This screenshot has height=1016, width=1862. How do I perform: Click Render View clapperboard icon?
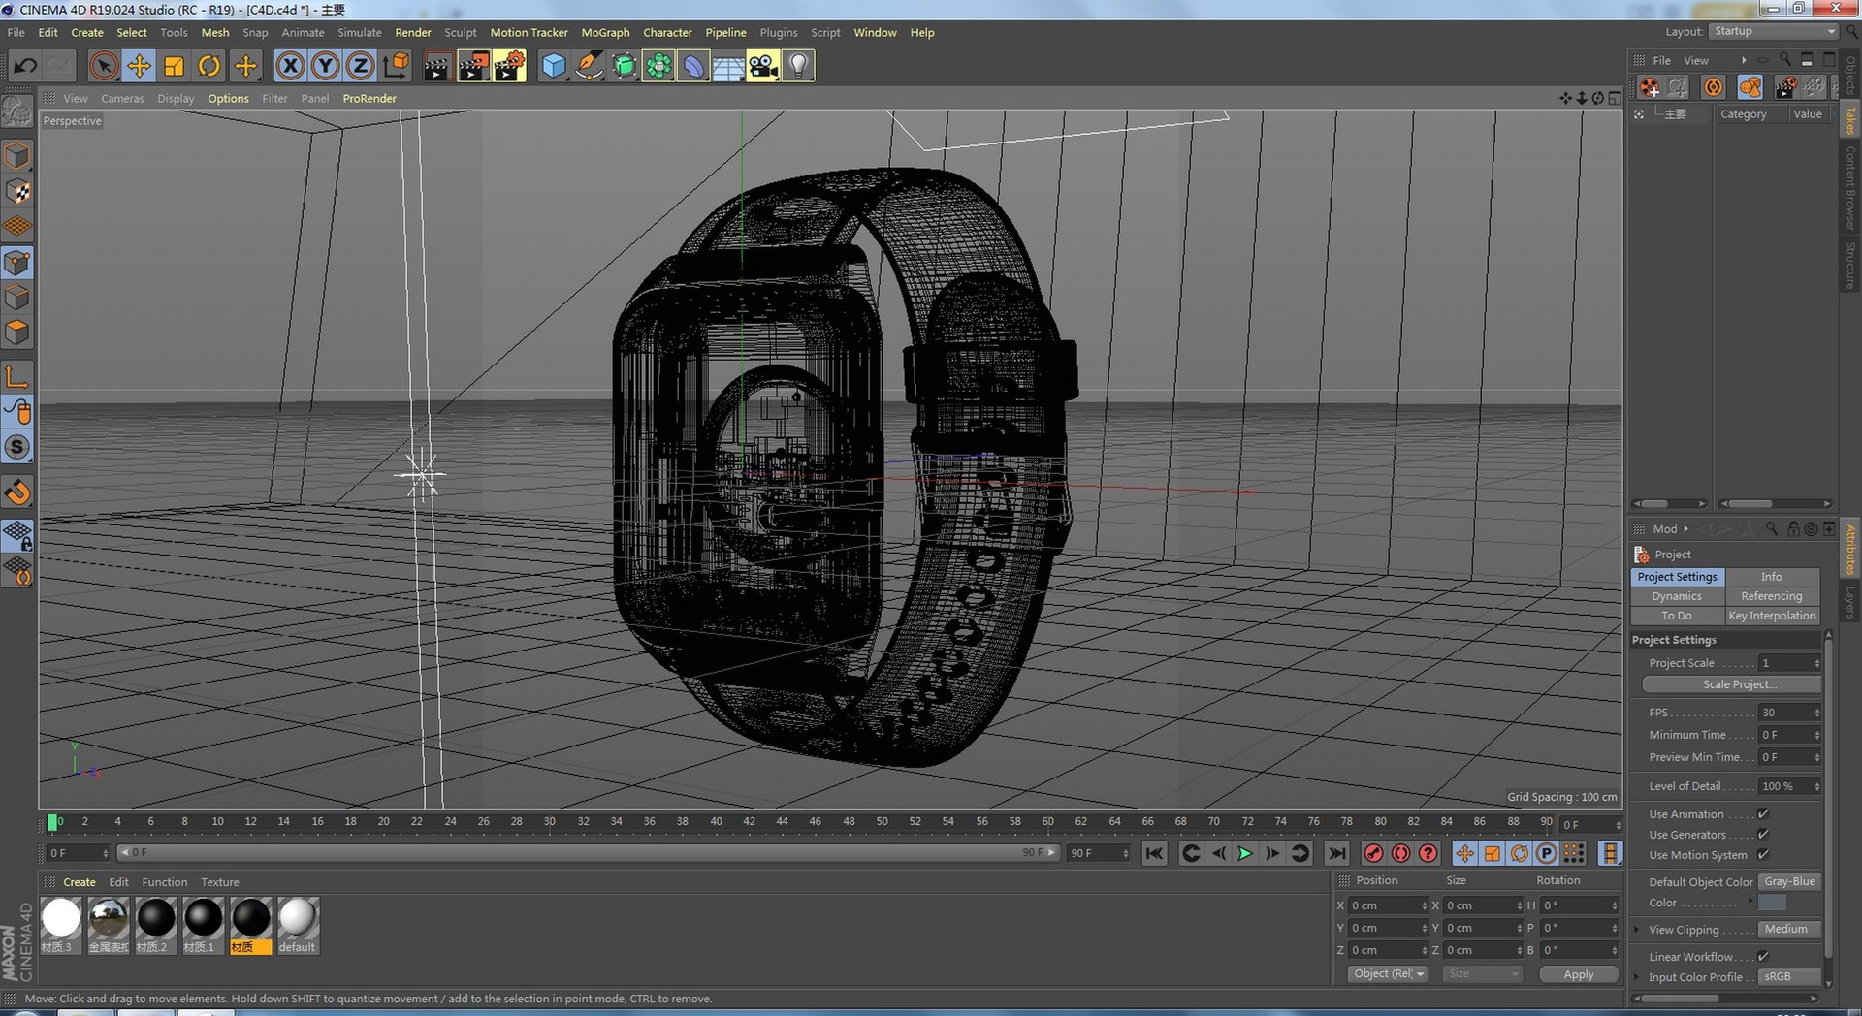click(x=437, y=66)
